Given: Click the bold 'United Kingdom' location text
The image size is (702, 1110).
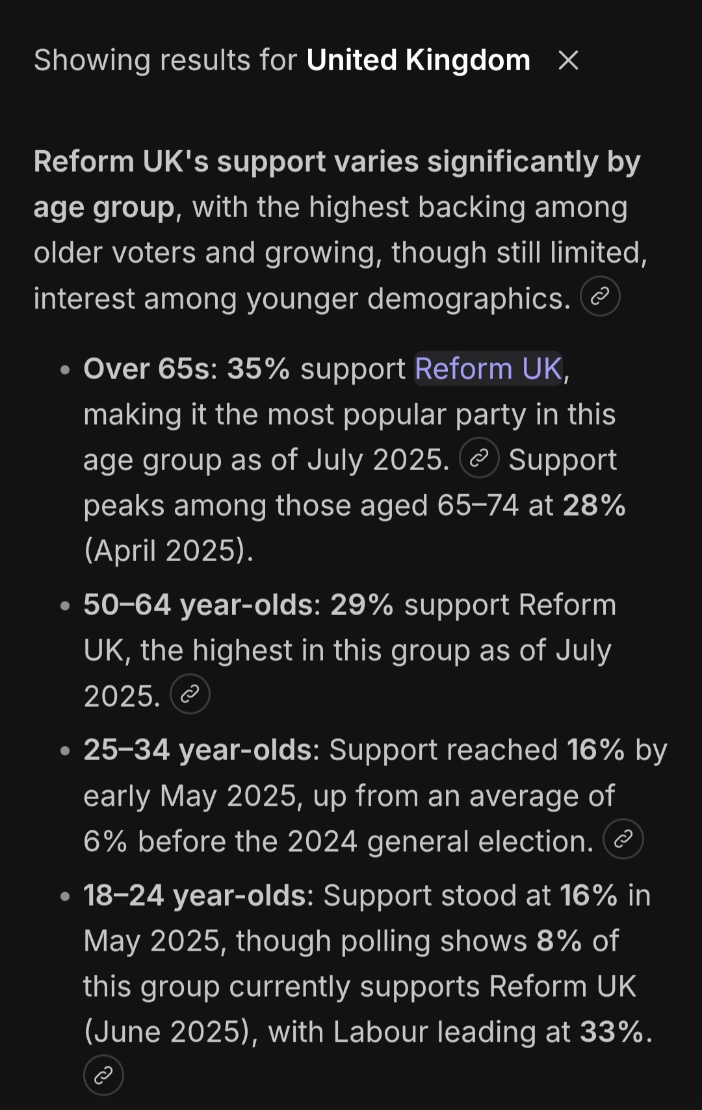Looking at the screenshot, I should point(418,60).
